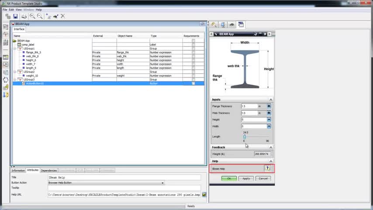Switch to the Dependencies tab

49,171
